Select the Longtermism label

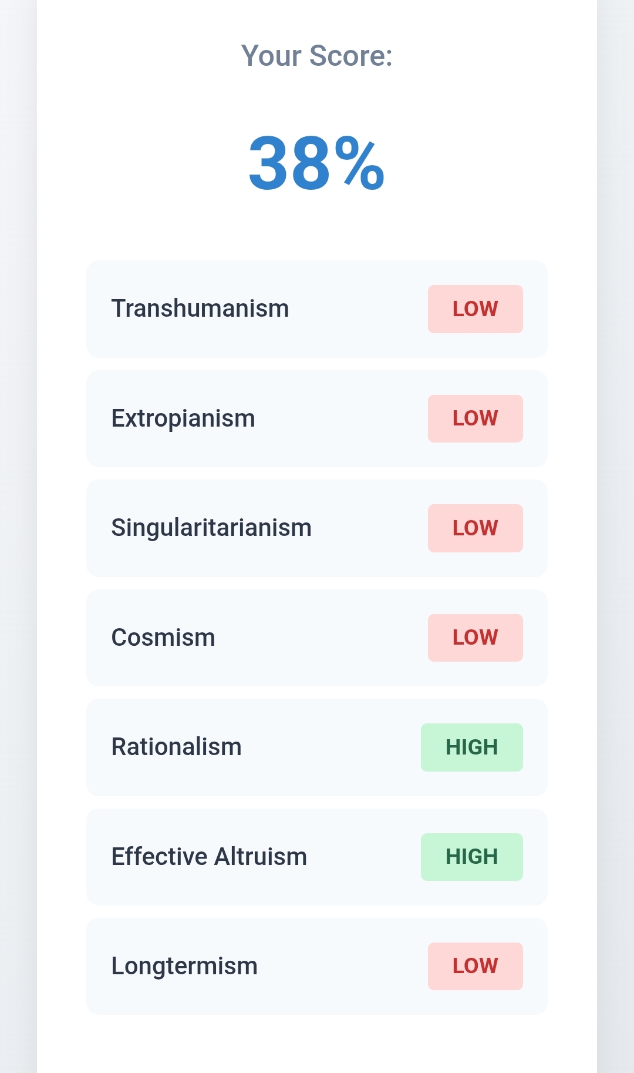coord(184,966)
